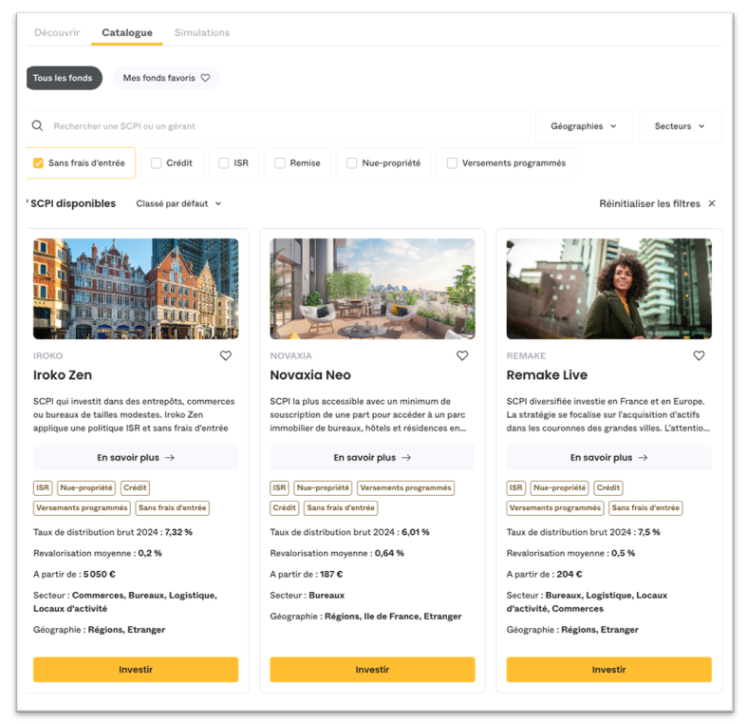Click arrow icon in Iroko Zen En savoir plus
This screenshot has height=724, width=747.
click(170, 457)
